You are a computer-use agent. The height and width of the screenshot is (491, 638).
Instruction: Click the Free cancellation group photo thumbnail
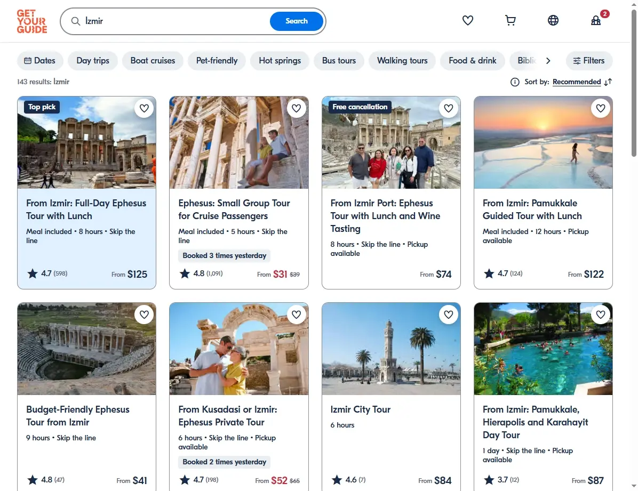coord(391,142)
